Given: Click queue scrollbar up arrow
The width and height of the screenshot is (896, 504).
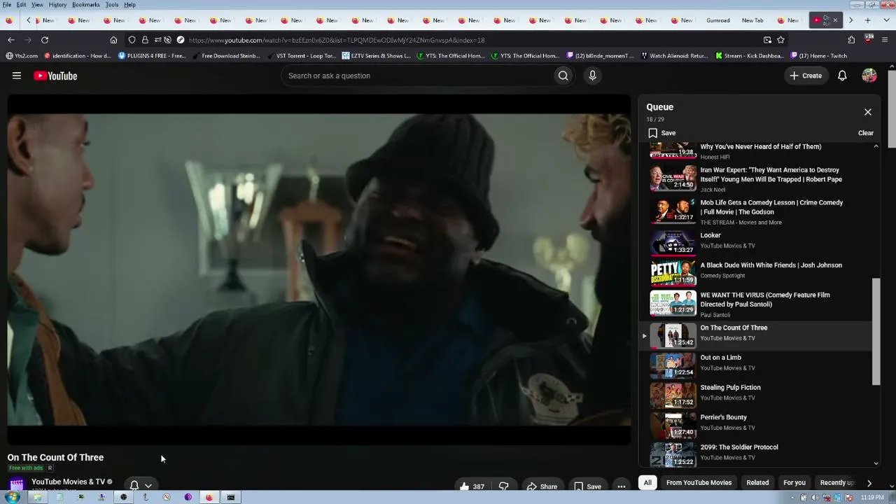Looking at the screenshot, I should (x=876, y=146).
